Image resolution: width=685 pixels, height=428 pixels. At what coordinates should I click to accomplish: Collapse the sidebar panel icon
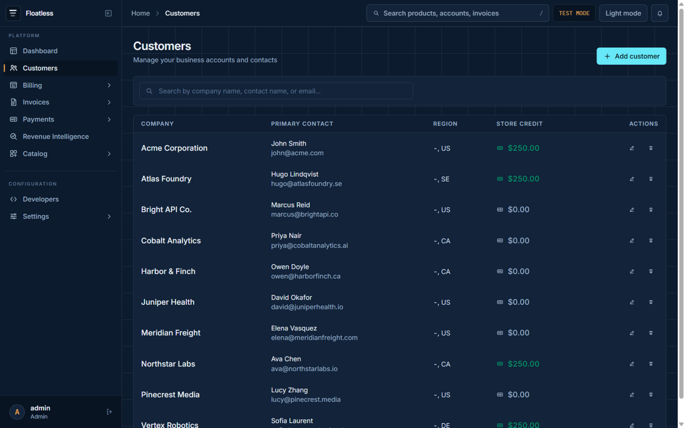pos(108,13)
